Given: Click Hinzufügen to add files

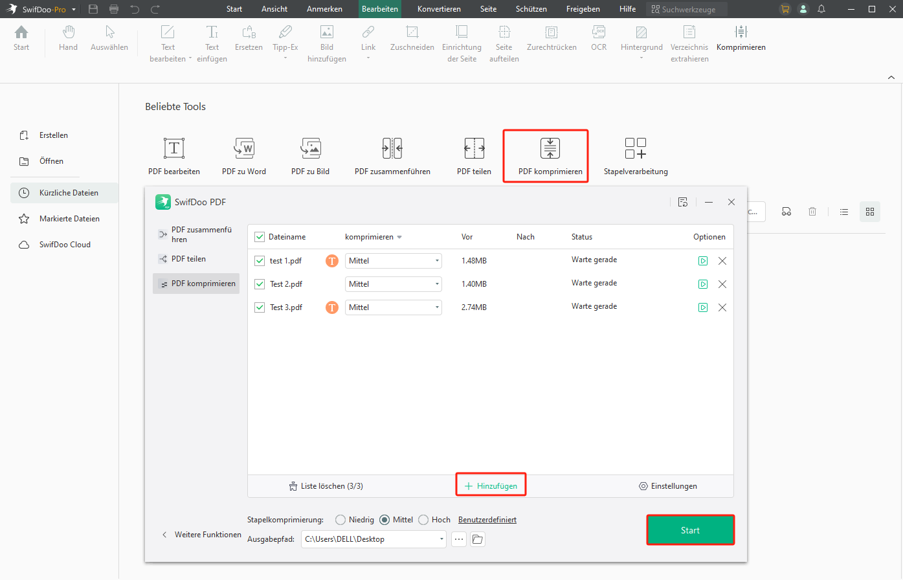Looking at the screenshot, I should tap(491, 486).
